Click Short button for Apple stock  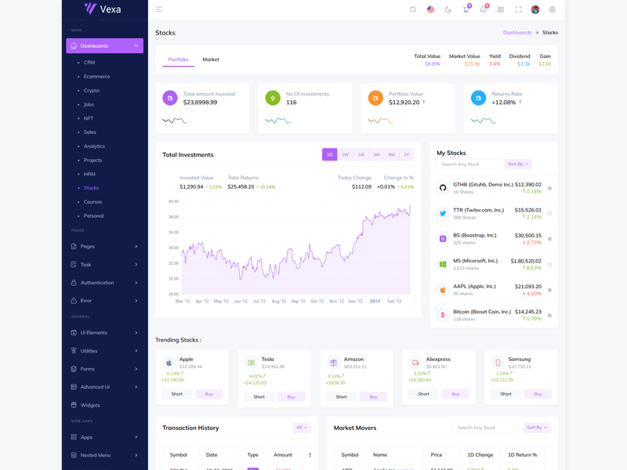[177, 394]
